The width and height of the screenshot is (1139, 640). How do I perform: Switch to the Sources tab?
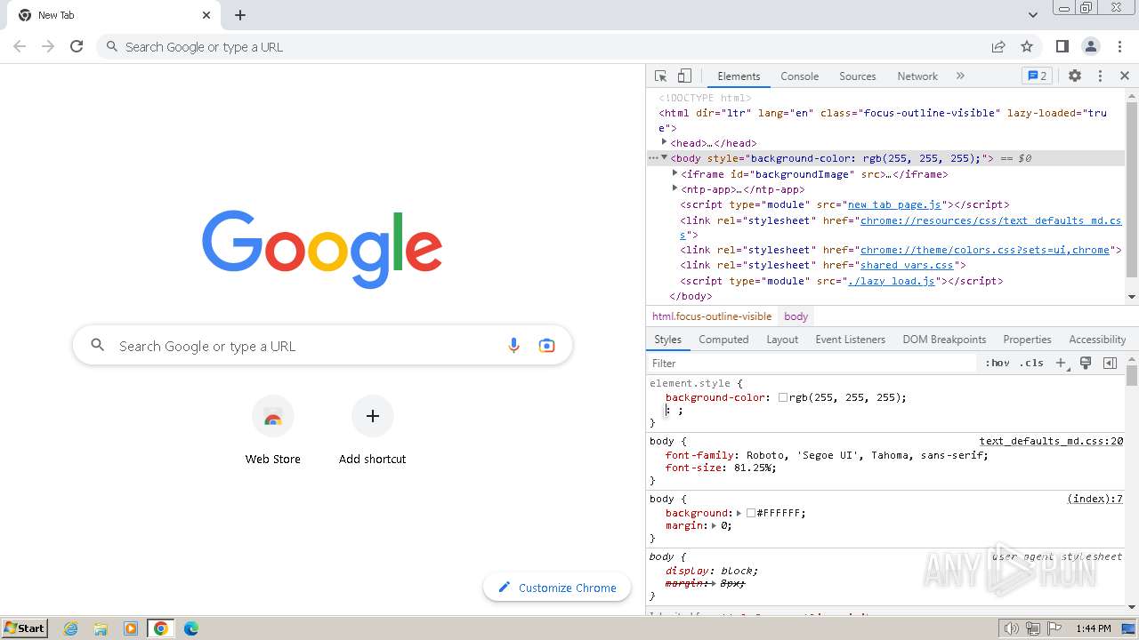[857, 76]
